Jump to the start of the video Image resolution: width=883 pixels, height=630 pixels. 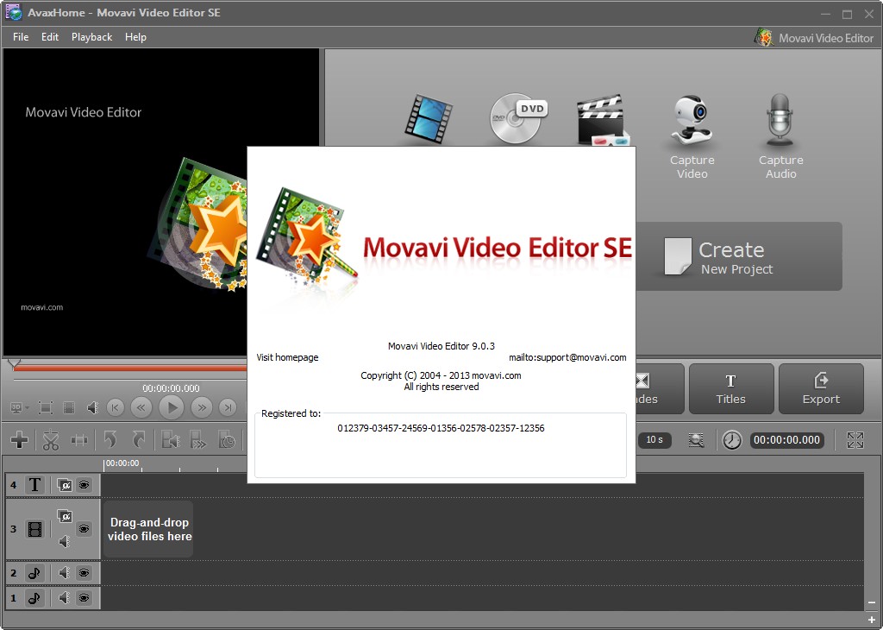click(x=116, y=407)
